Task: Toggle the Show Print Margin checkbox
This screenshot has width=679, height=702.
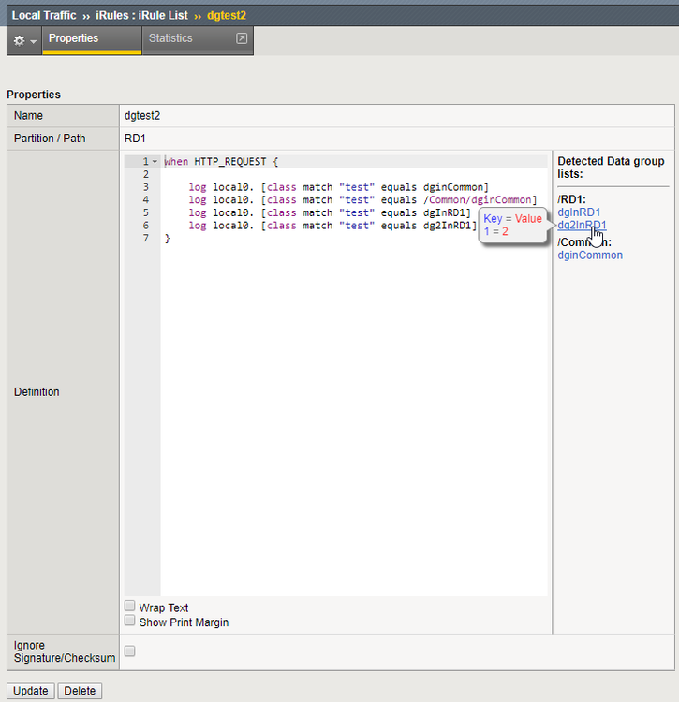Action: point(130,621)
